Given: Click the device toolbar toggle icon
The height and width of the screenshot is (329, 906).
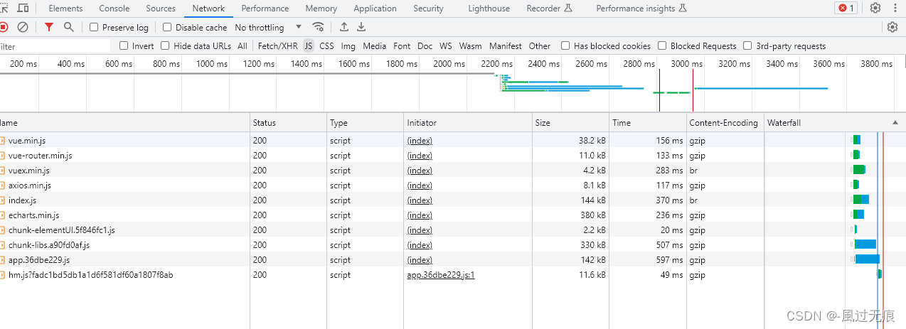Looking at the screenshot, I should click(x=23, y=9).
